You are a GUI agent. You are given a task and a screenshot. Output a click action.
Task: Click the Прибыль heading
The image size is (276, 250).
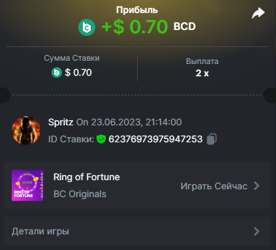pyautogui.click(x=137, y=10)
